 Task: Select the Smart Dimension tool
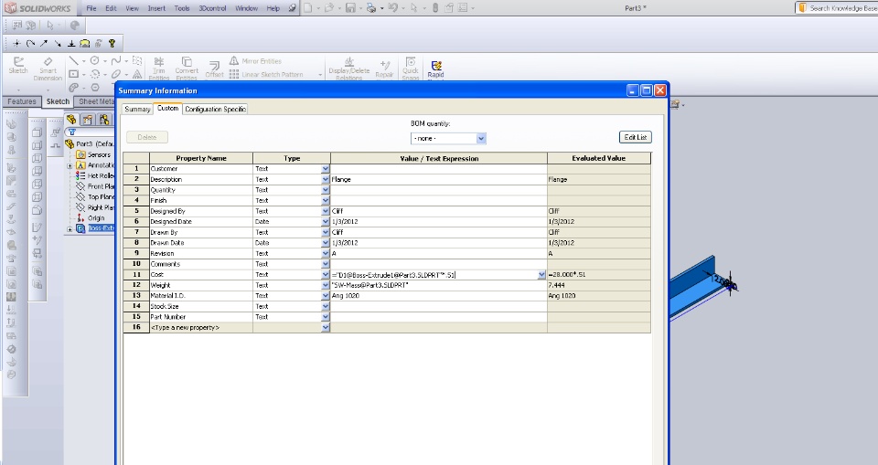click(48, 69)
